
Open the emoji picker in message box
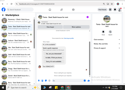click(x=85, y=80)
